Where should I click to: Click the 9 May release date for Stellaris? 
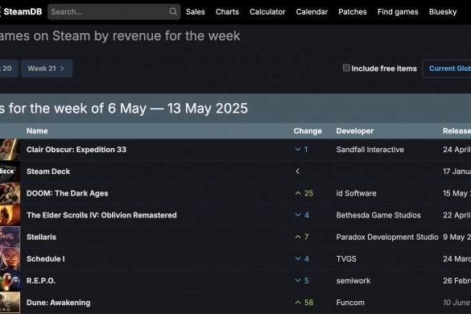pyautogui.click(x=457, y=237)
